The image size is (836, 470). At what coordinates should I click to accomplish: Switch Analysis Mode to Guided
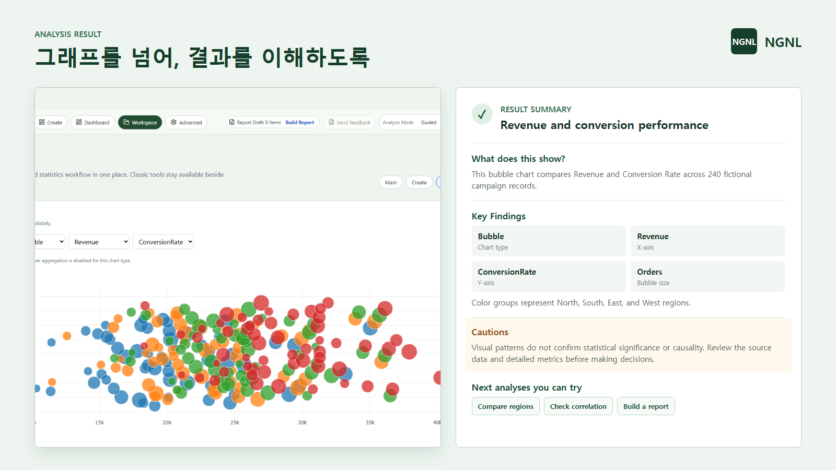428,122
